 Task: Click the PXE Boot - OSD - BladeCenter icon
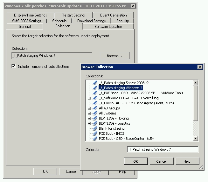coord(95,139)
